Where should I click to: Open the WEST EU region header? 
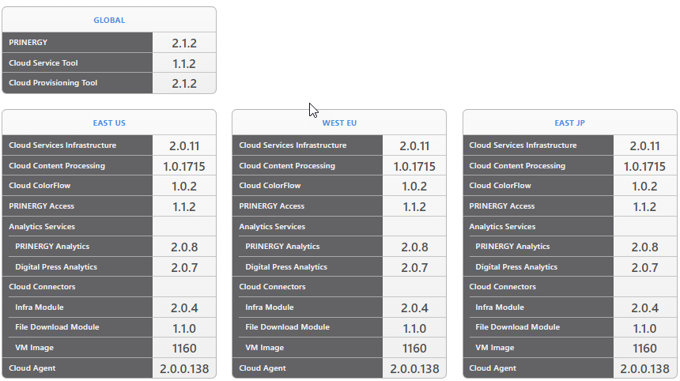[x=339, y=123]
